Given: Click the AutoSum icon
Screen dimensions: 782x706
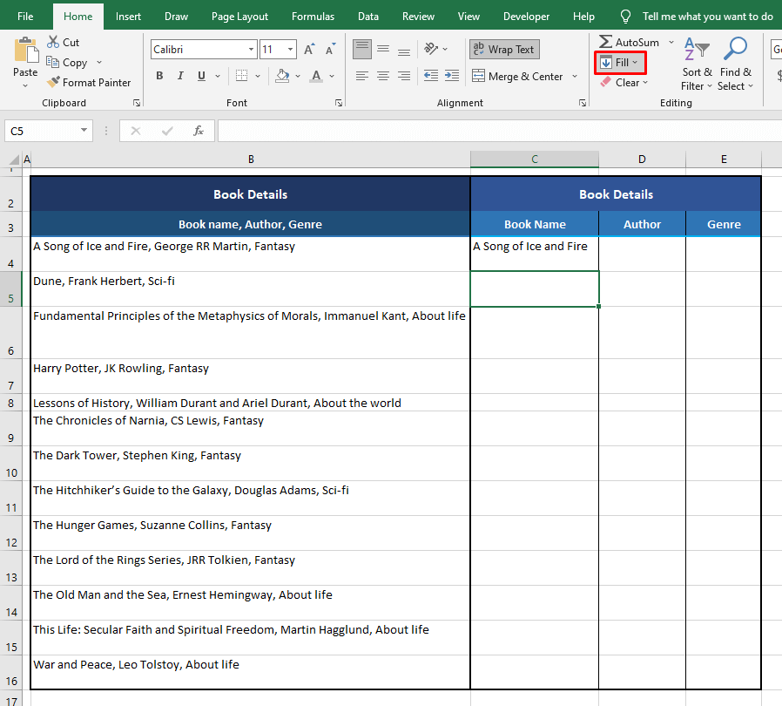Looking at the screenshot, I should coord(607,40).
